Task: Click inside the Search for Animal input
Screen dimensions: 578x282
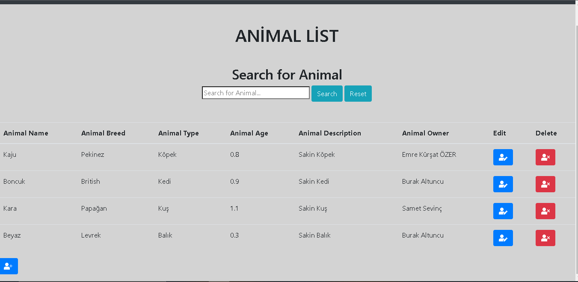Action: pyautogui.click(x=255, y=92)
